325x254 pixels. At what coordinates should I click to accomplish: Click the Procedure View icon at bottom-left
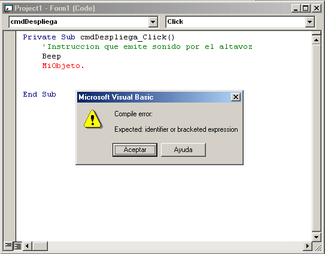click(x=8, y=246)
